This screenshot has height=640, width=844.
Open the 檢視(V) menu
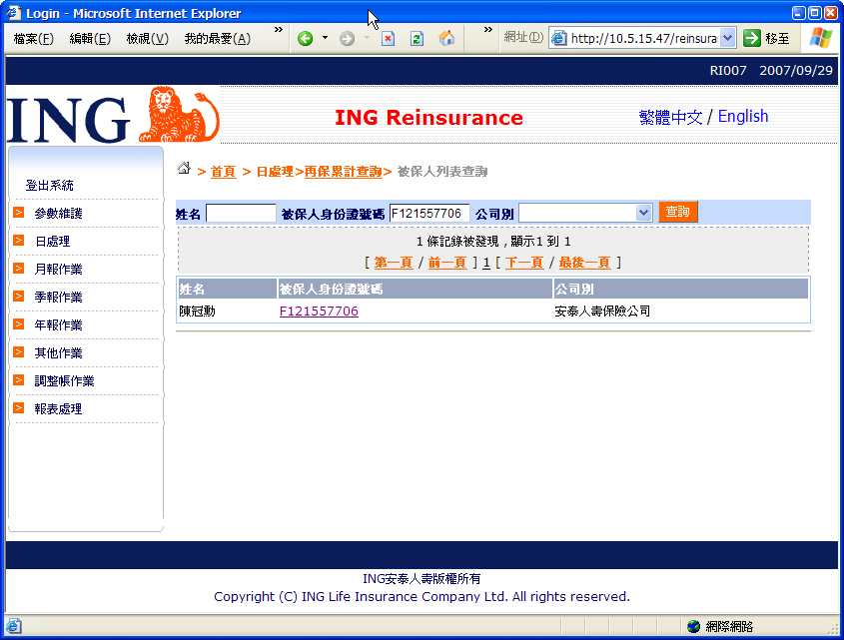pos(148,39)
